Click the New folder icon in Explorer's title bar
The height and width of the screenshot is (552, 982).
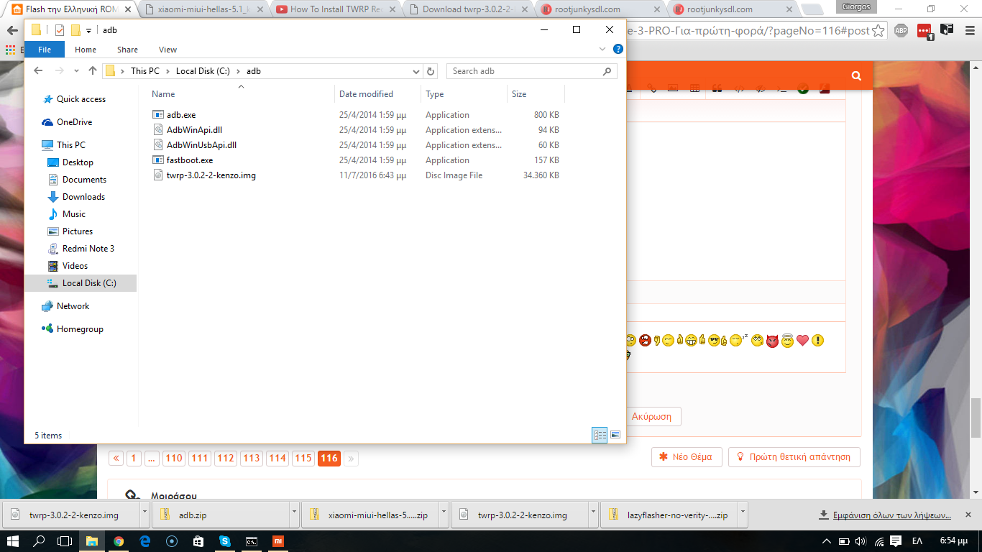pos(75,30)
